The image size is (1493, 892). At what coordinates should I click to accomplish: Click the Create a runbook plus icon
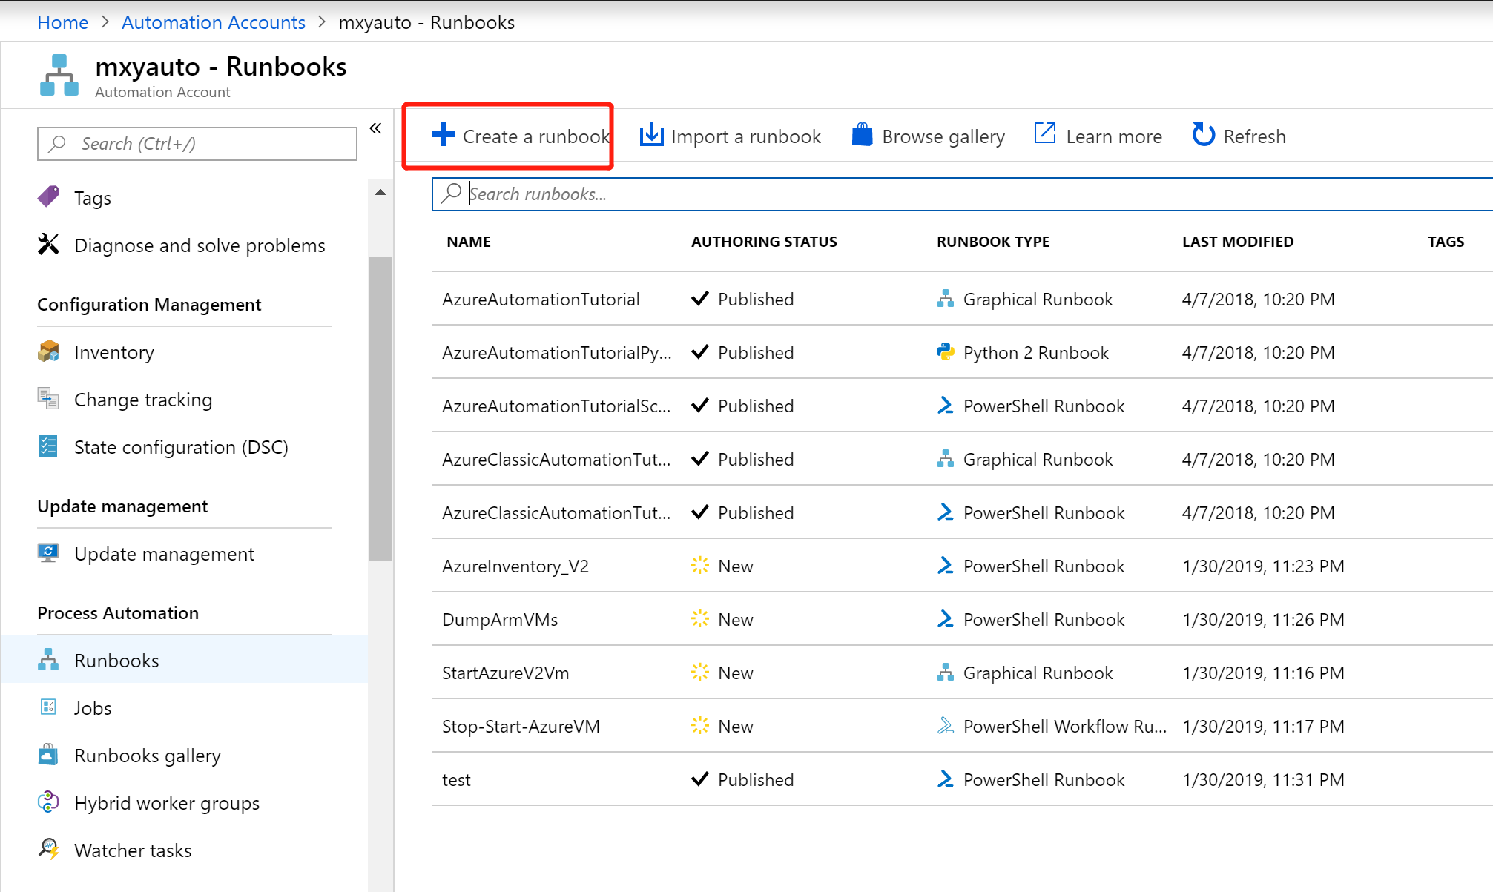coord(443,135)
